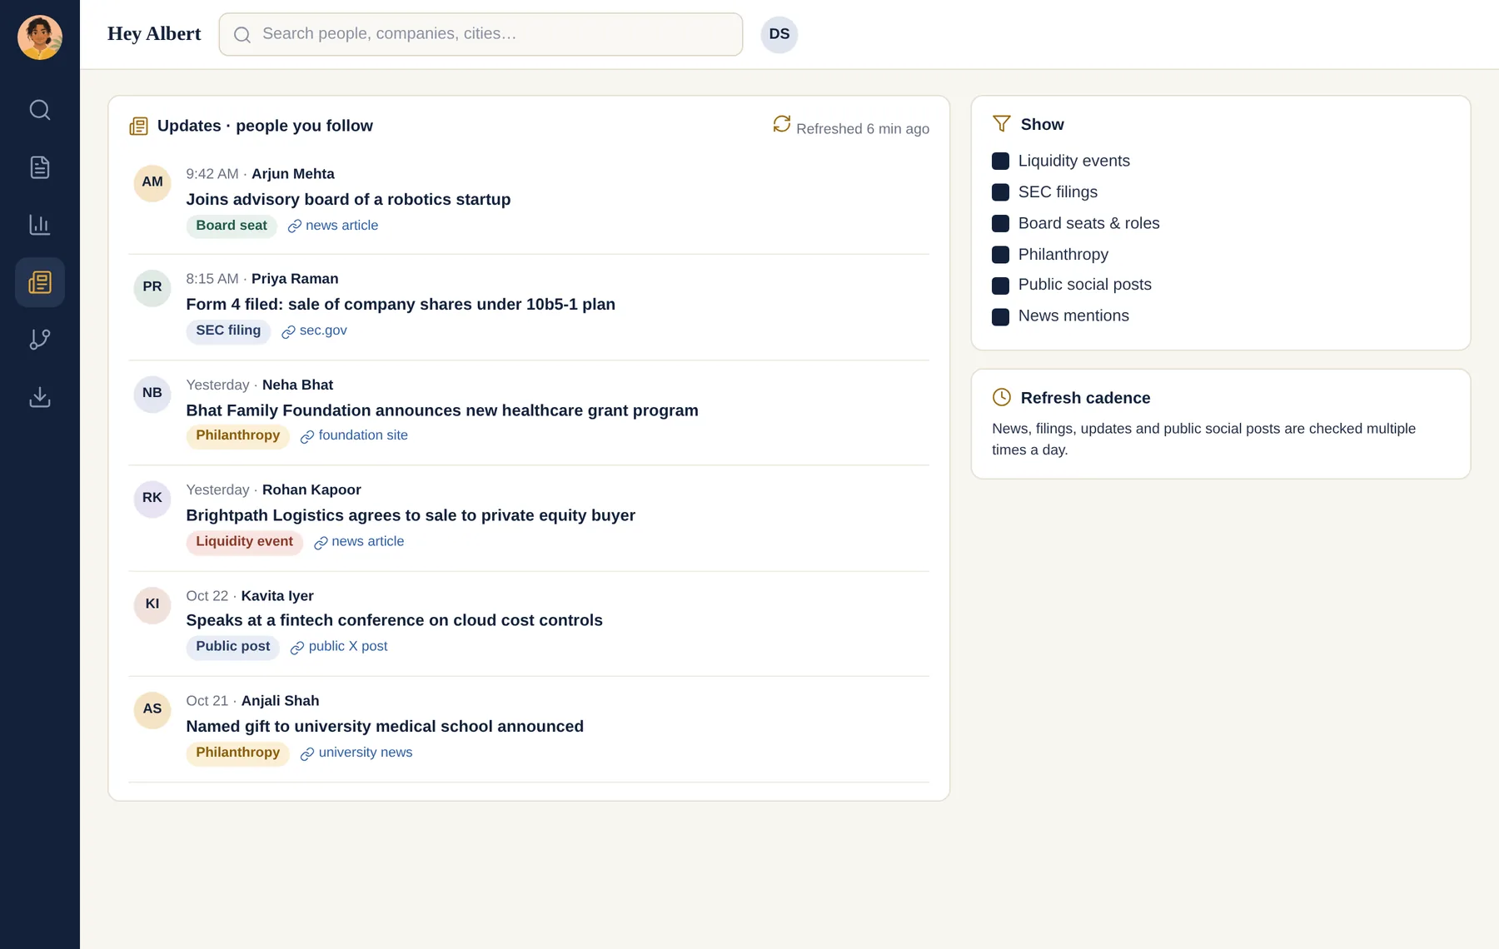Image resolution: width=1499 pixels, height=949 pixels.
Task: Click the KI avatar for Kavita Iyer
Action: tap(152, 604)
